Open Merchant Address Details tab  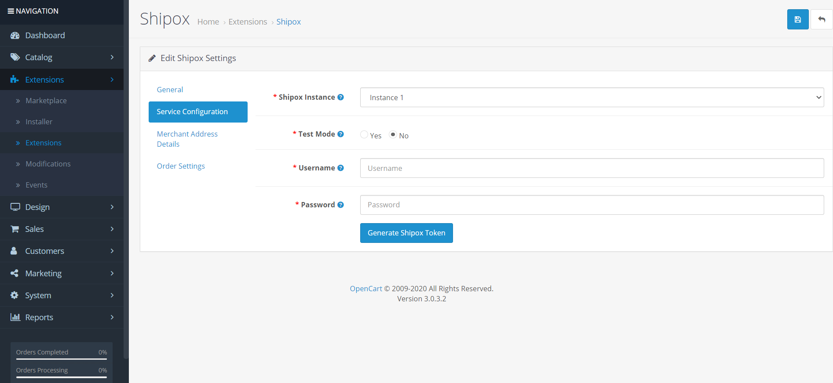[x=198, y=139]
